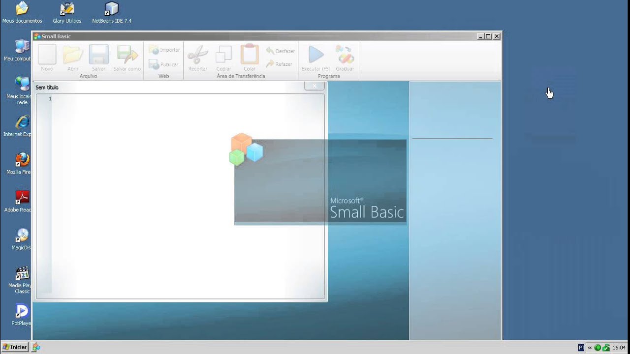The height and width of the screenshot is (354, 630).
Task: Click into line 1 of the code editor
Action: 187,99
